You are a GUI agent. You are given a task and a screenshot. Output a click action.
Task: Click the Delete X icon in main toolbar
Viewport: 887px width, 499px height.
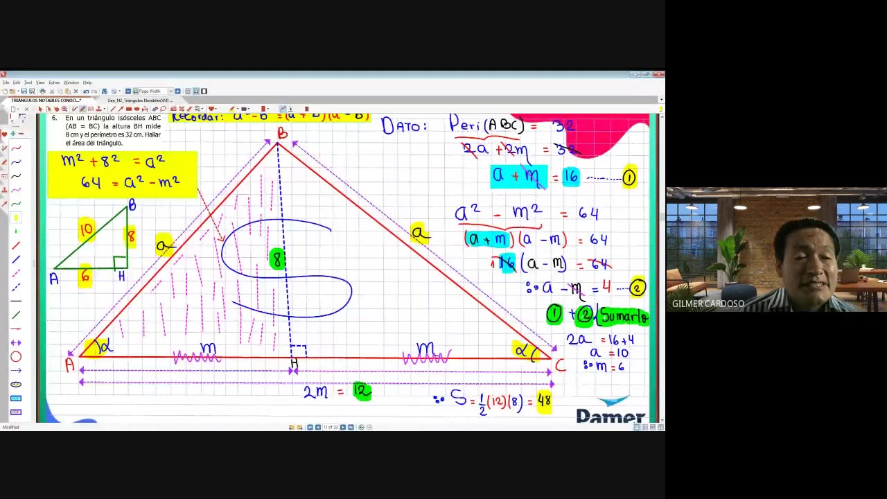point(76,91)
